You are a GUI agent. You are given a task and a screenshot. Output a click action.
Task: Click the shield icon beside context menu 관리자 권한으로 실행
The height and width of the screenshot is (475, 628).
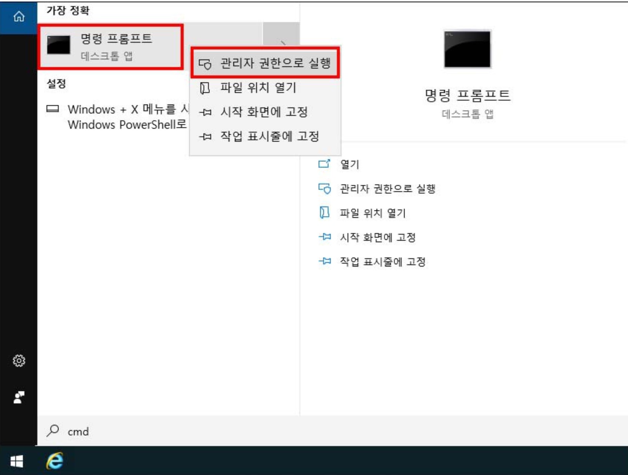[x=205, y=64]
